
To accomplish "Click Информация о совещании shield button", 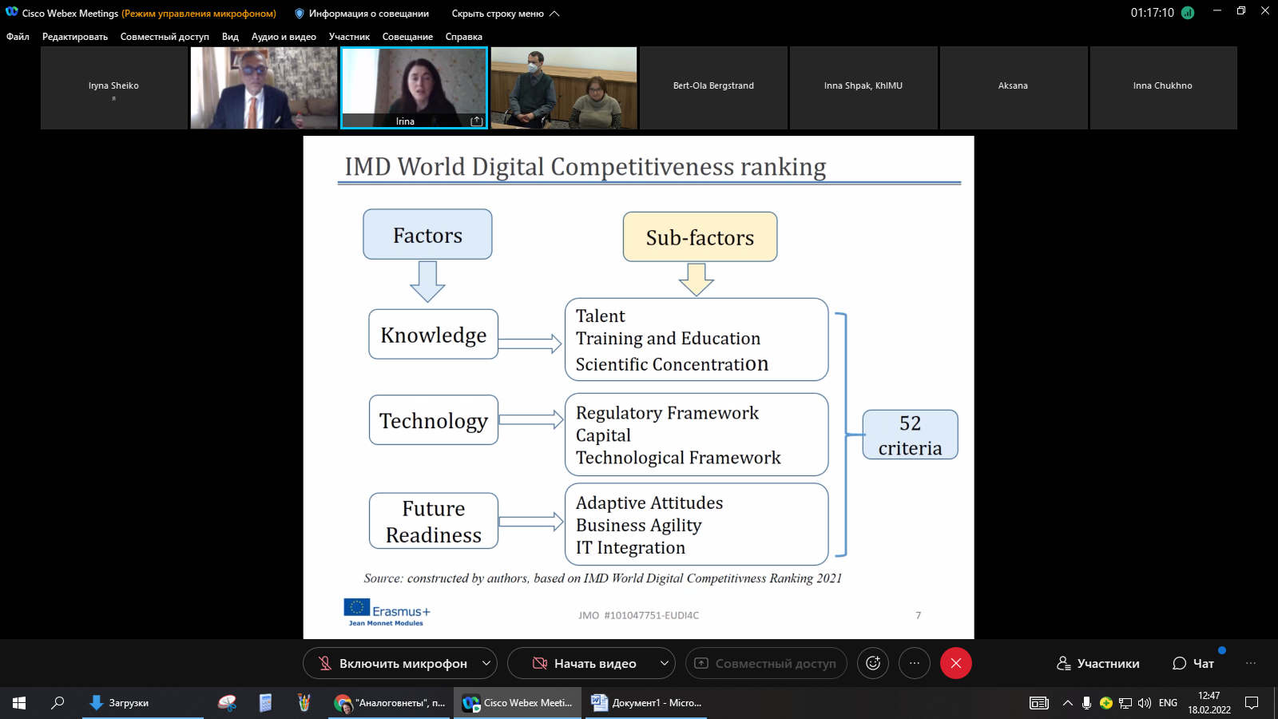I will coord(362,14).
